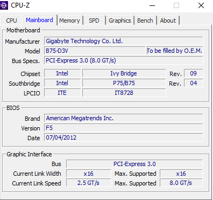
Task: Click the BIOS Date 07/04/2012 field
Action: [124, 137]
